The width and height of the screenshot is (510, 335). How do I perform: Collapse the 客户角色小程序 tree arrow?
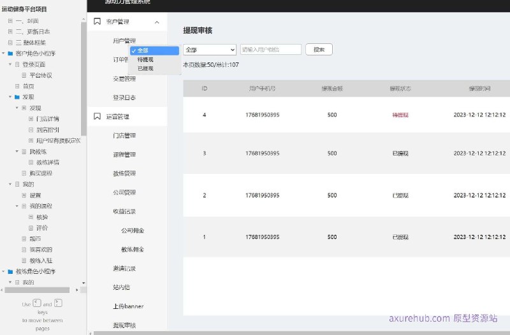point(3,53)
